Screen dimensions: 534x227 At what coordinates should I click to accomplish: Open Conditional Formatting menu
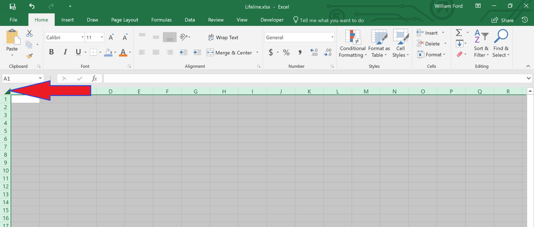tap(352, 44)
